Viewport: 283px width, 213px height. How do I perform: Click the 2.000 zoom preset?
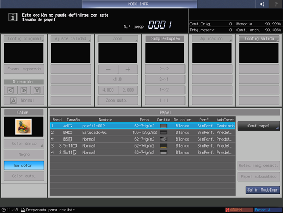tap(128, 90)
